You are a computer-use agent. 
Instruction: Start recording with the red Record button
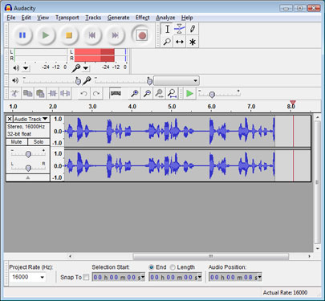[x=142, y=35]
